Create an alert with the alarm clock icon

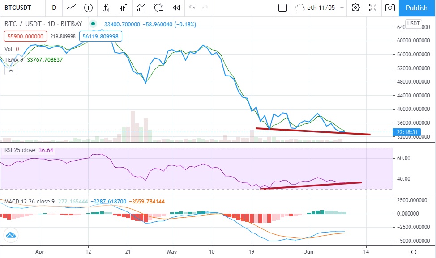[x=158, y=8]
